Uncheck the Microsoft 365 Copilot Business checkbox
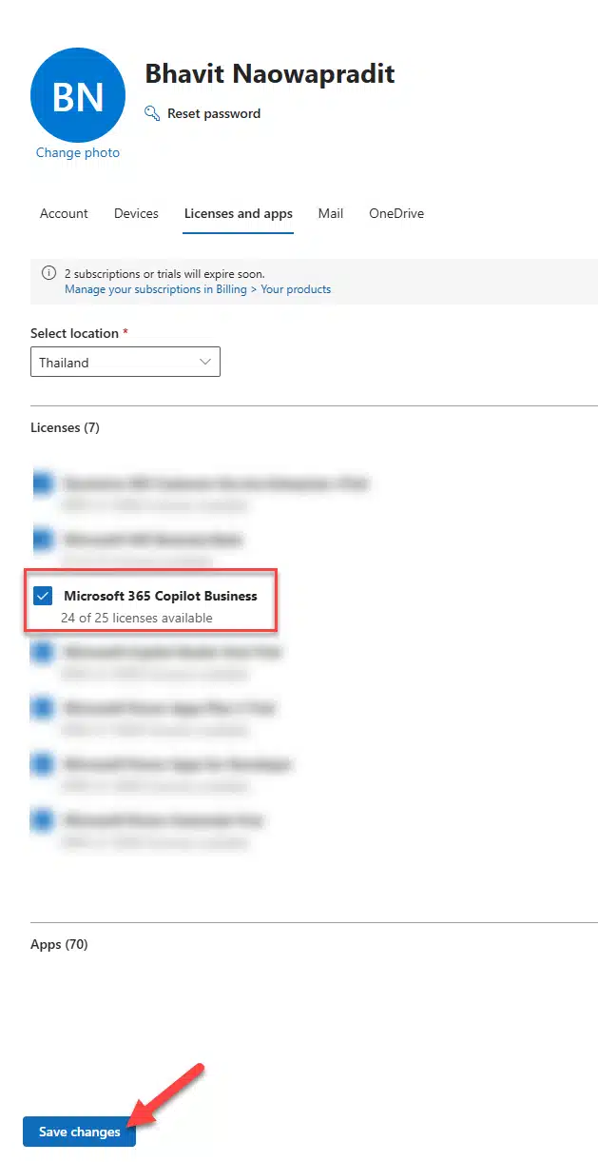Screen dimensions: 598x1162 click(43, 597)
